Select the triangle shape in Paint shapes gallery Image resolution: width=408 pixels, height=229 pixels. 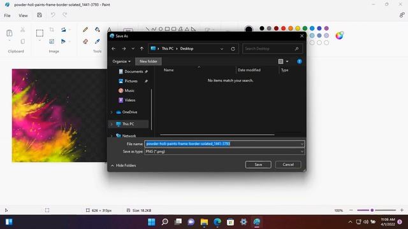tap(187, 29)
